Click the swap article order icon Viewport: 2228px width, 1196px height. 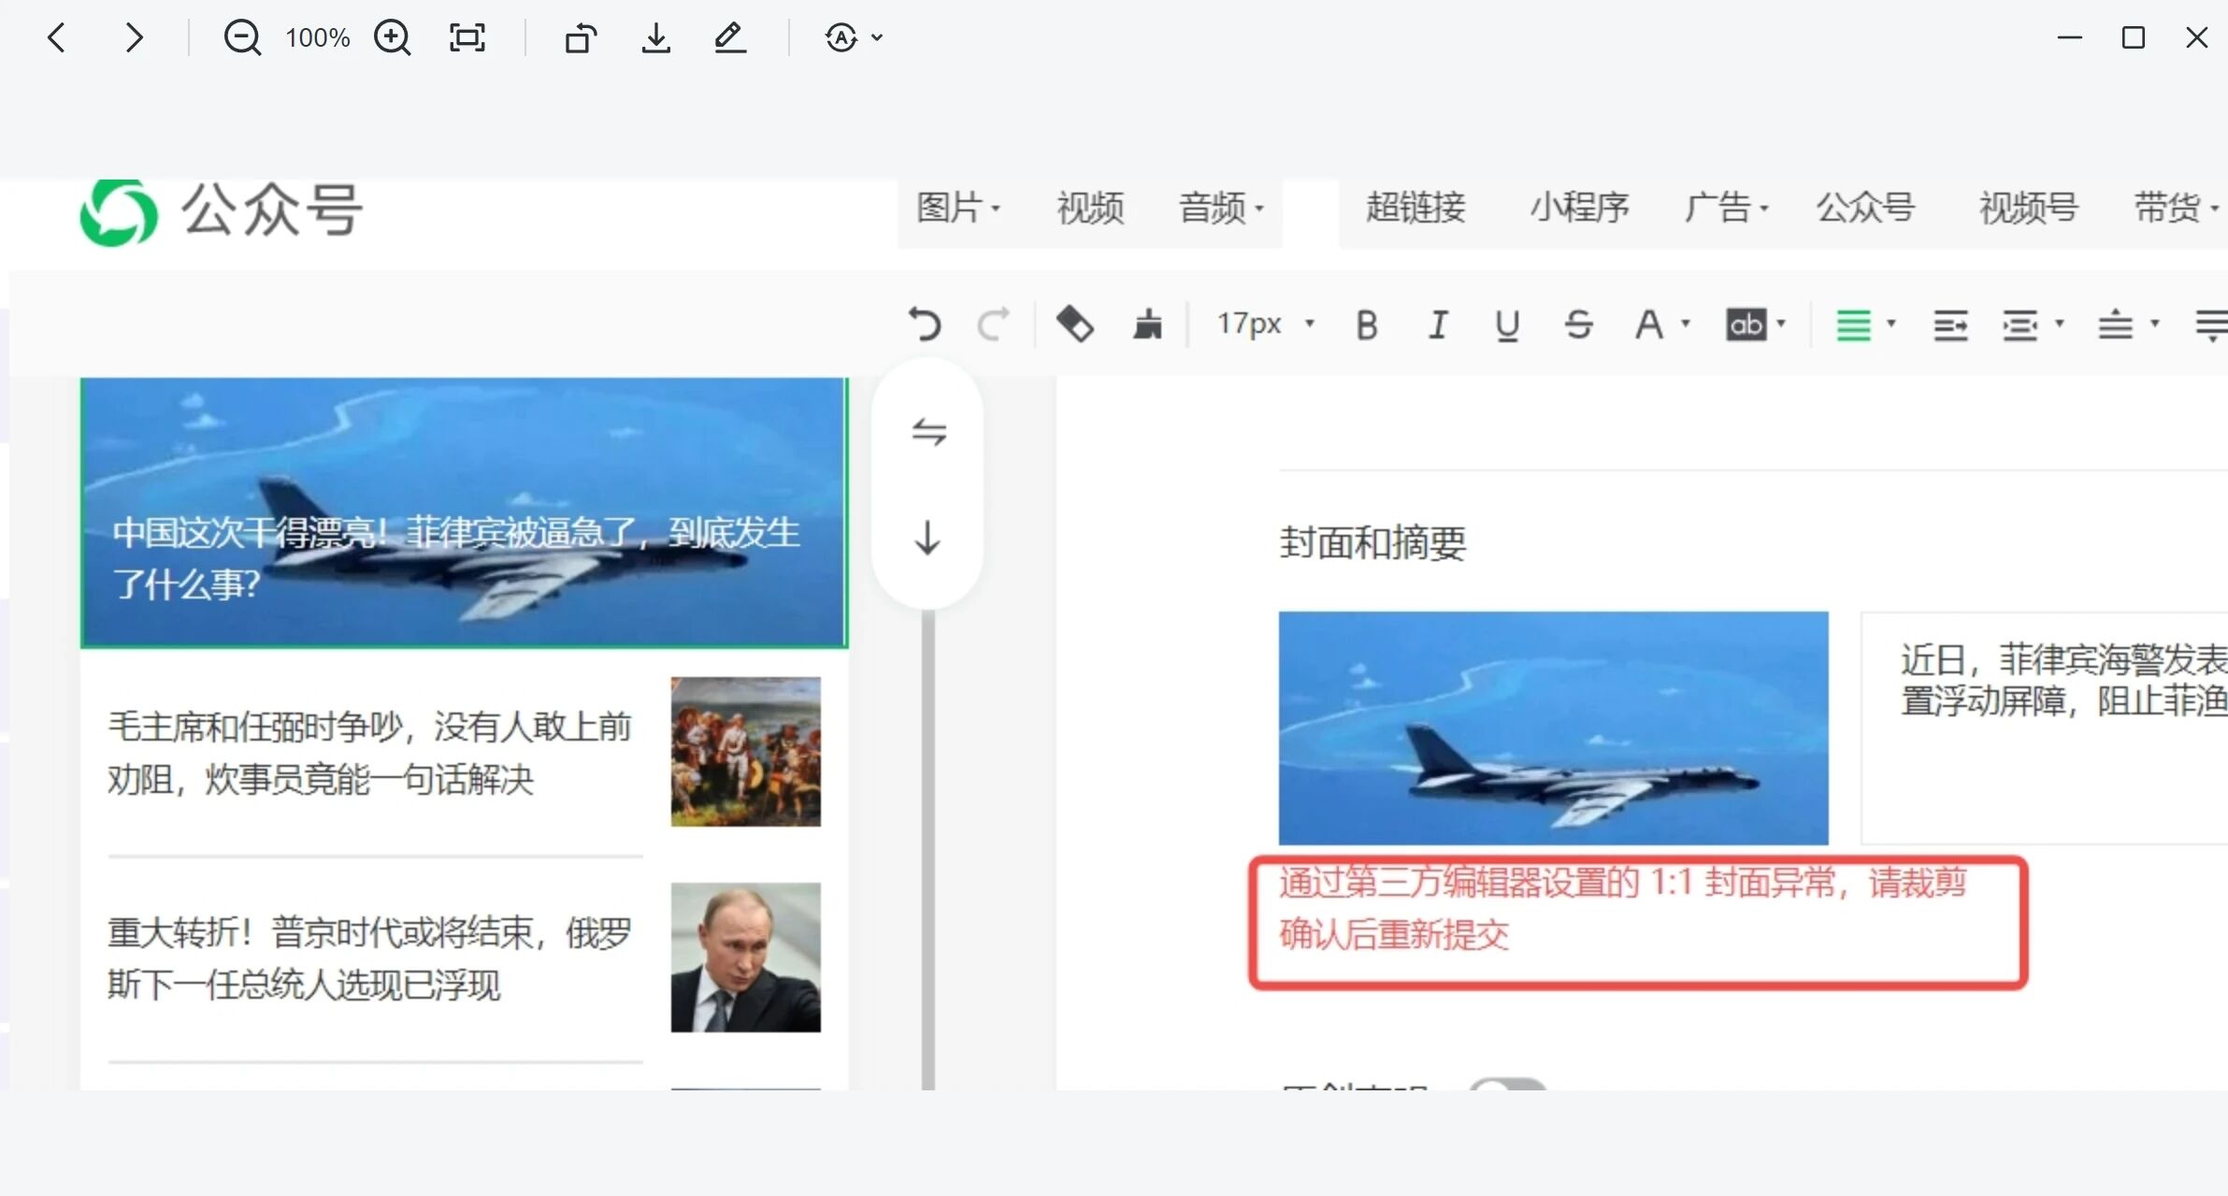pos(928,431)
